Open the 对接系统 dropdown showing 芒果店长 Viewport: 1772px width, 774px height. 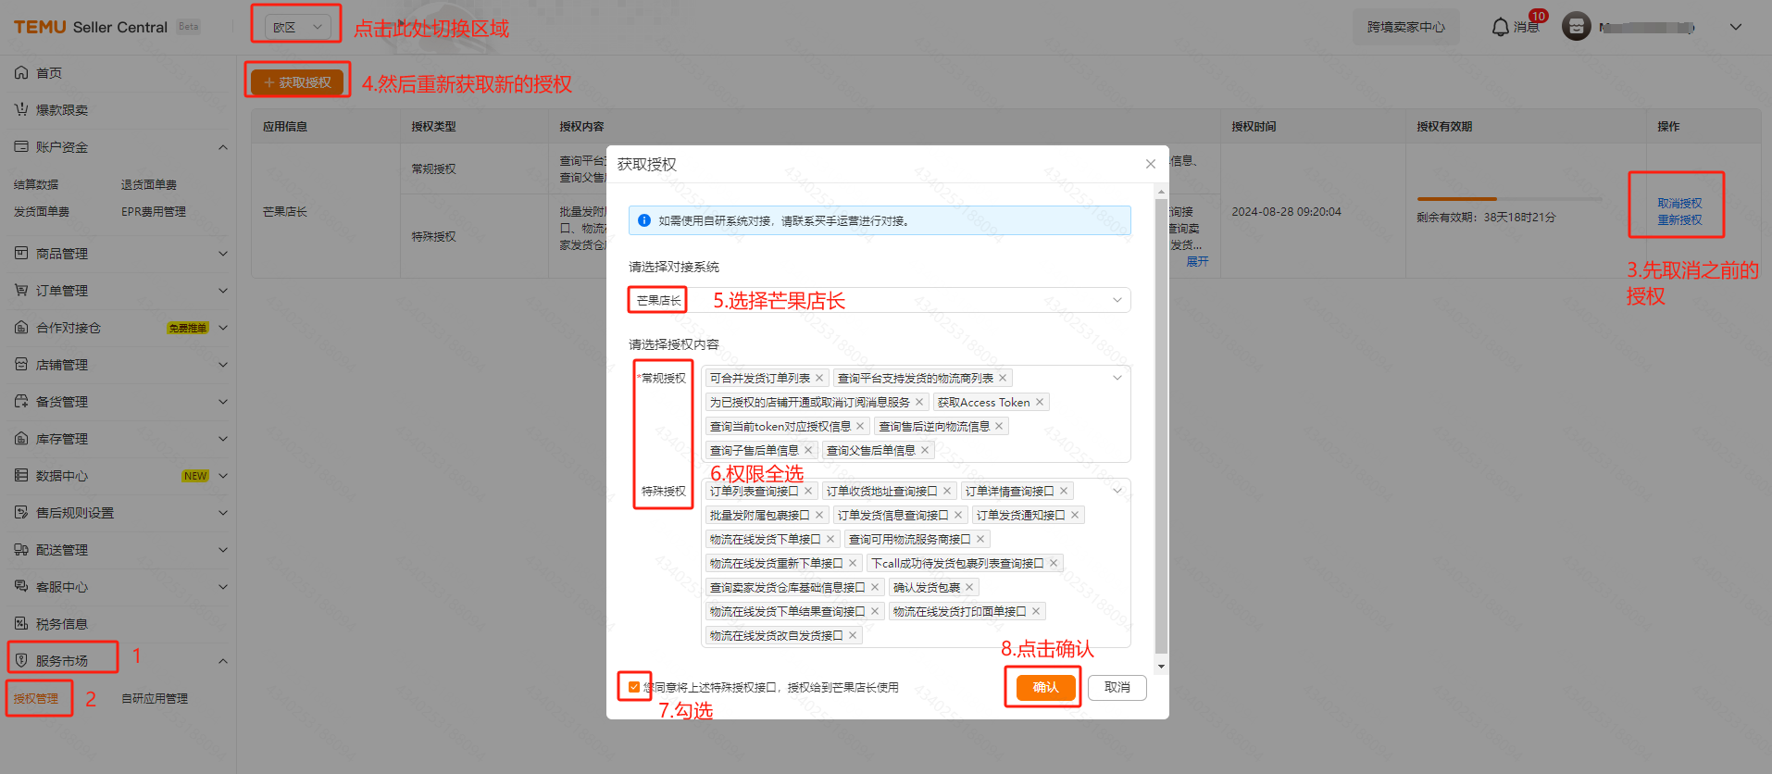click(880, 300)
